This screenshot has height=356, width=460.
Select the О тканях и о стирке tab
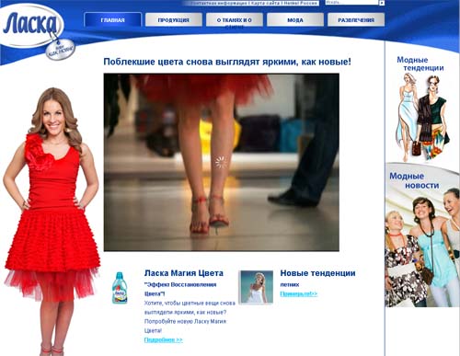pyautogui.click(x=235, y=20)
